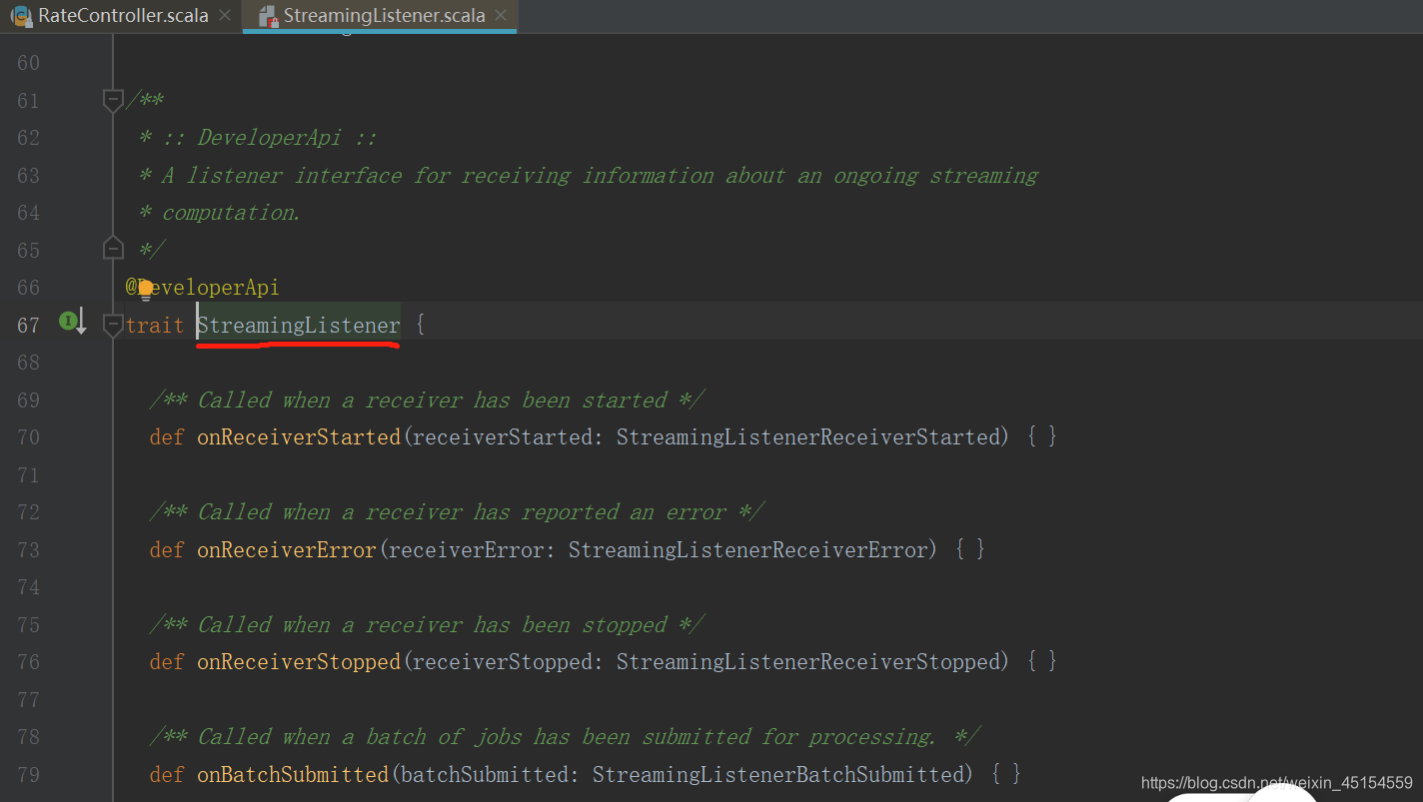Click the StreamingListener.scala file type icon
1423x802 pixels.
point(267,16)
